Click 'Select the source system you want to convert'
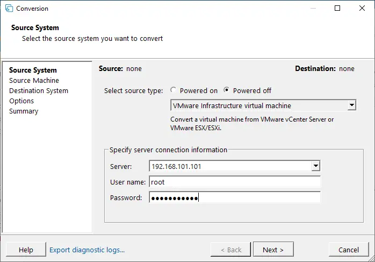Image resolution: width=375 pixels, height=262 pixels. pos(92,39)
